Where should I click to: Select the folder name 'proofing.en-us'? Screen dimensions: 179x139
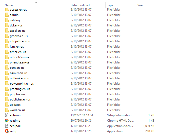pos(20,89)
